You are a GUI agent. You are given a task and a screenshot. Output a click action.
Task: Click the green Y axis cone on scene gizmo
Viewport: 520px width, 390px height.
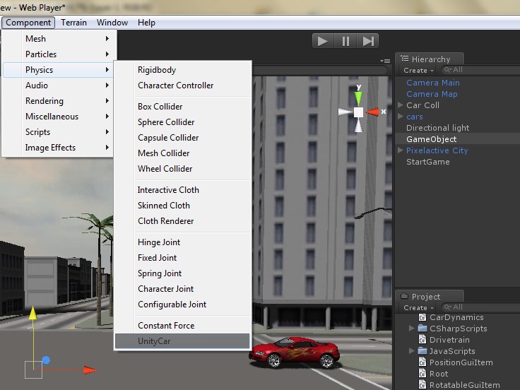pos(358,98)
